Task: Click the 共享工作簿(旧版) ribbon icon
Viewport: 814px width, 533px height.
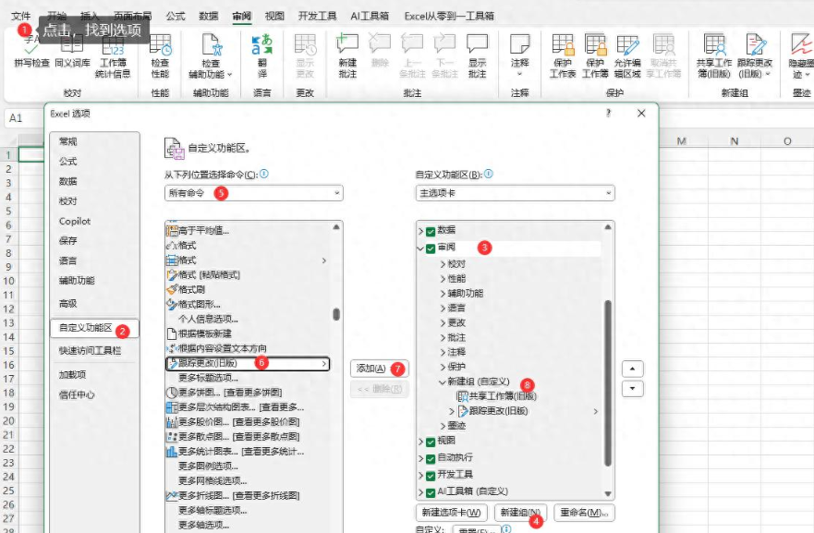Action: tap(716, 53)
